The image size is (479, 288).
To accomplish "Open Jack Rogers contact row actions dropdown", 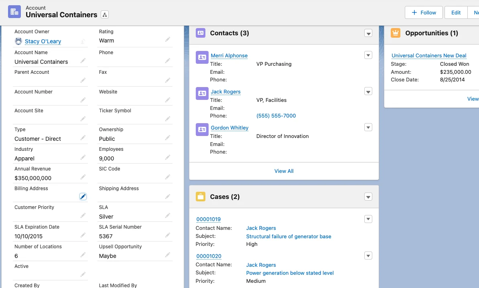I will [368, 91].
